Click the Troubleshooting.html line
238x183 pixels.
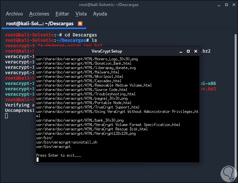86,94
